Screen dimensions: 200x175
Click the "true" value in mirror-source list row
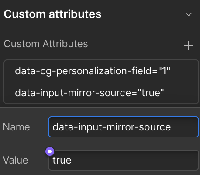click(x=151, y=93)
